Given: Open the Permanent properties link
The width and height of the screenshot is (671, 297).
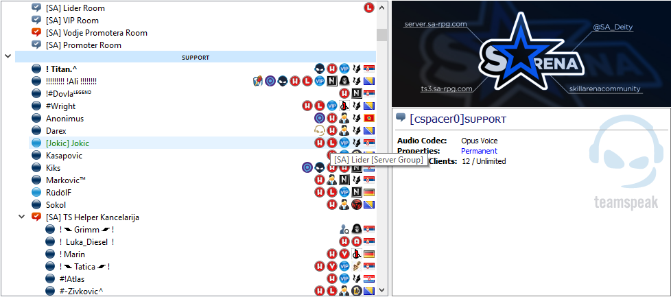Looking at the screenshot, I should (479, 151).
